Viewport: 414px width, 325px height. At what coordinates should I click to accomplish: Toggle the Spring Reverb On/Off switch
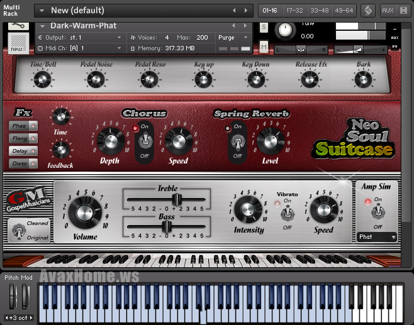tap(238, 141)
